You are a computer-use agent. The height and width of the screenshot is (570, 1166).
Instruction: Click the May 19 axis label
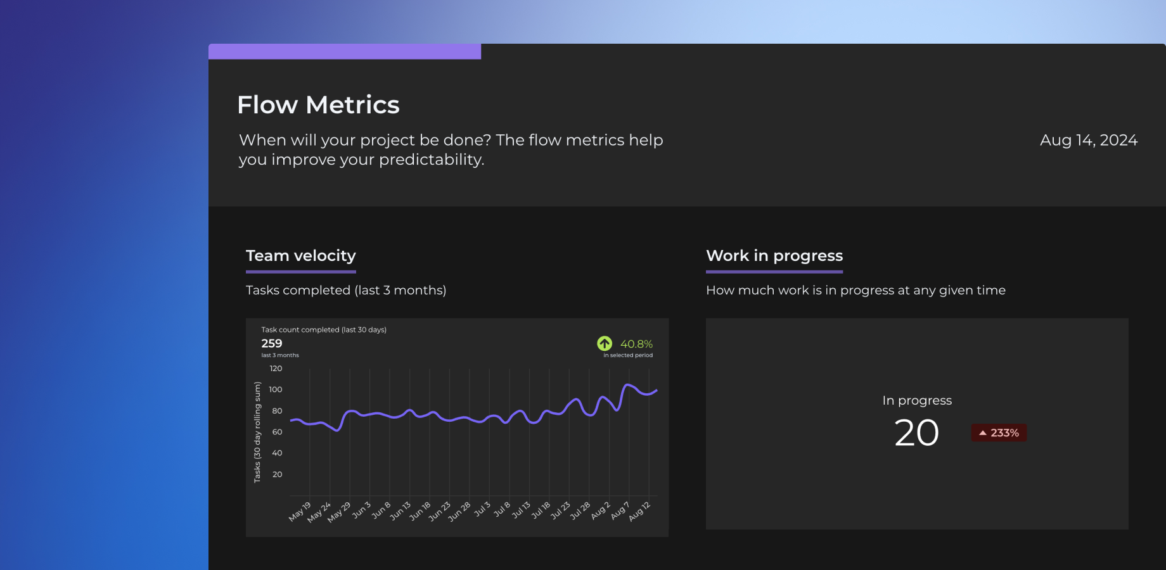click(300, 512)
